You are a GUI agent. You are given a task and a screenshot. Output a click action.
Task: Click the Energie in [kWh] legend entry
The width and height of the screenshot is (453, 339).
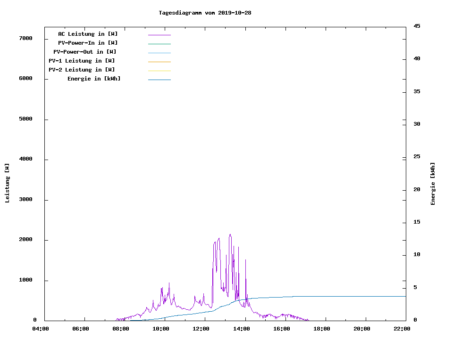94,79
